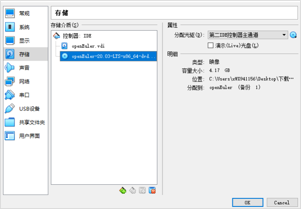Open the 共享文件夹 folder icon
This screenshot has width=301, height=209.
click(10, 122)
